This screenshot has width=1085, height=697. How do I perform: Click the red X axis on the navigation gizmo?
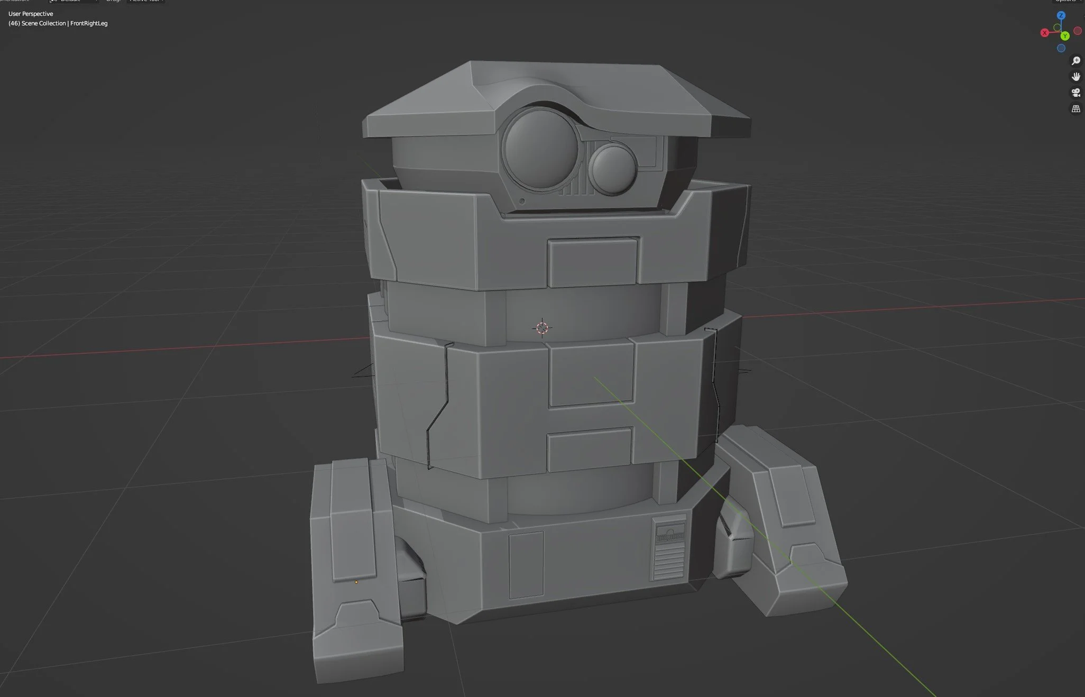coord(1045,33)
